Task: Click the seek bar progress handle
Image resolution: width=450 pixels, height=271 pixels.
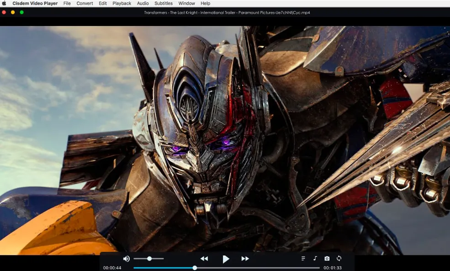Action: pyautogui.click(x=195, y=268)
